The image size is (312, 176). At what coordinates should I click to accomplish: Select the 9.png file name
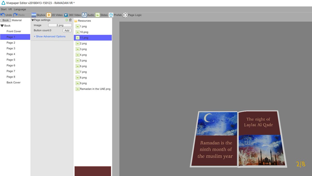(x=83, y=83)
